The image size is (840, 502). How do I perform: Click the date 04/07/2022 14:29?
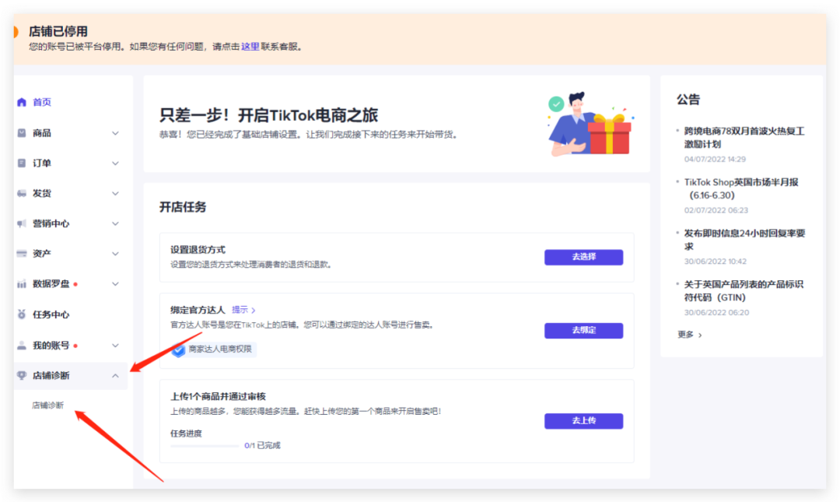pos(715,160)
